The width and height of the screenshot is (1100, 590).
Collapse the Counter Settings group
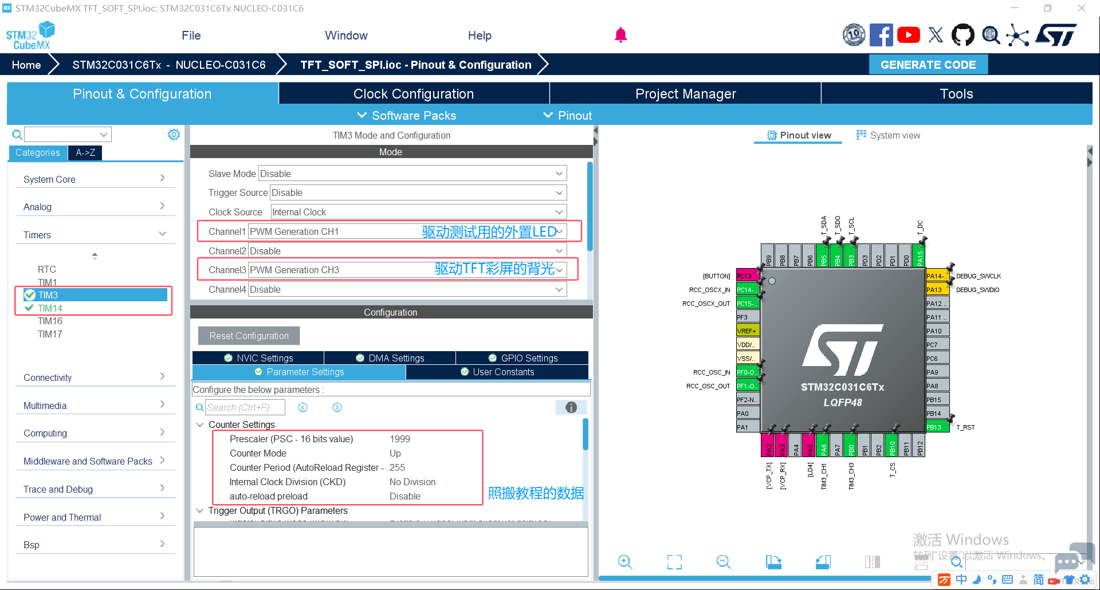pyautogui.click(x=200, y=424)
